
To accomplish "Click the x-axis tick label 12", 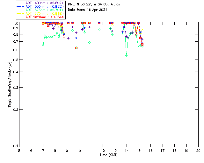I will coord(103,151).
